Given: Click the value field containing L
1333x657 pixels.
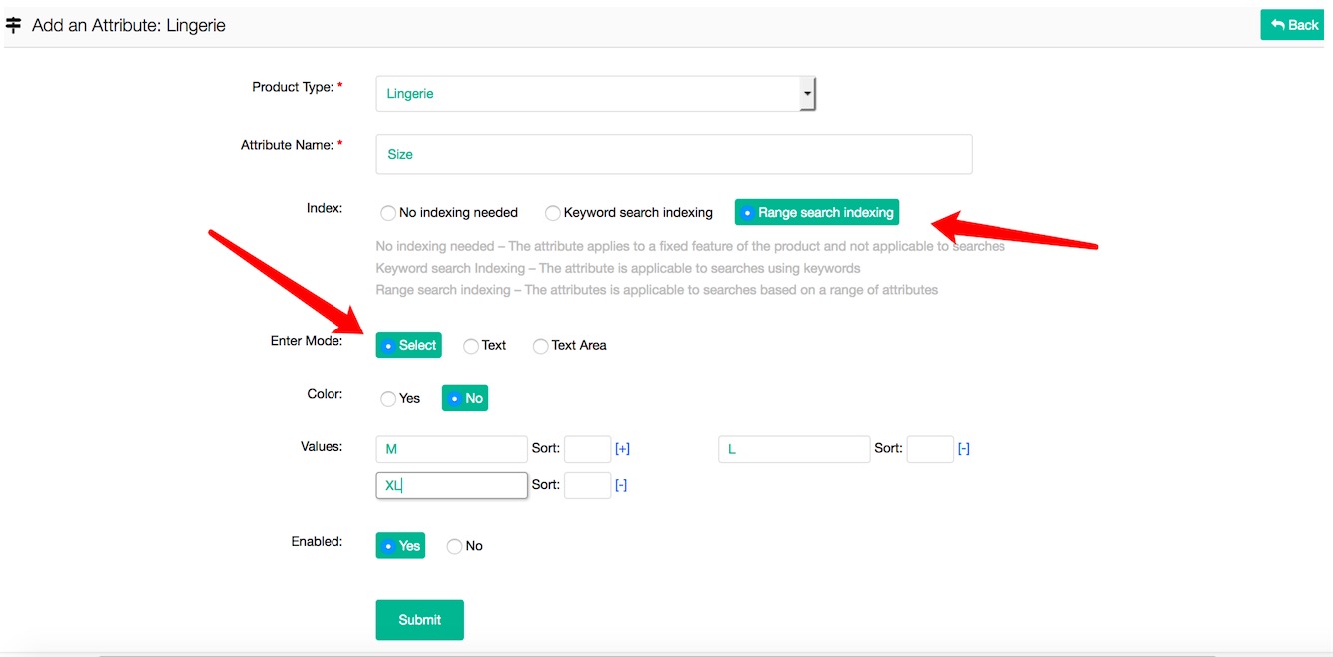Looking at the screenshot, I should coord(794,449).
